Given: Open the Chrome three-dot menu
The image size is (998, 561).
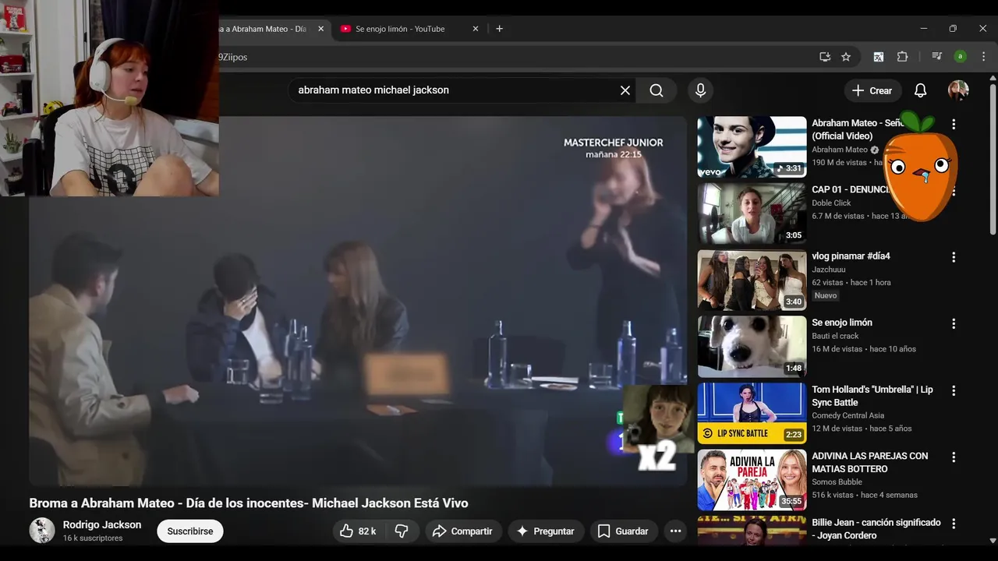Looking at the screenshot, I should click(x=983, y=57).
